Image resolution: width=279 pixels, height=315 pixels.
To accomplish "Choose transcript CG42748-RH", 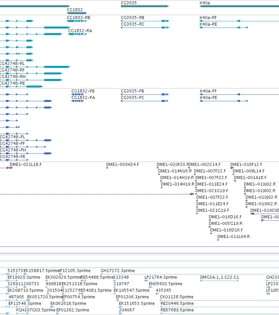I will click(13, 77).
